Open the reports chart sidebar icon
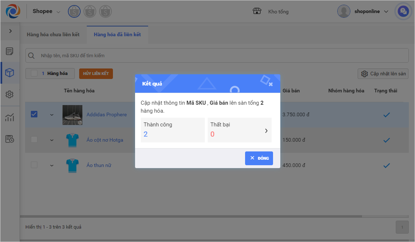The width and height of the screenshot is (415, 242). (10, 117)
